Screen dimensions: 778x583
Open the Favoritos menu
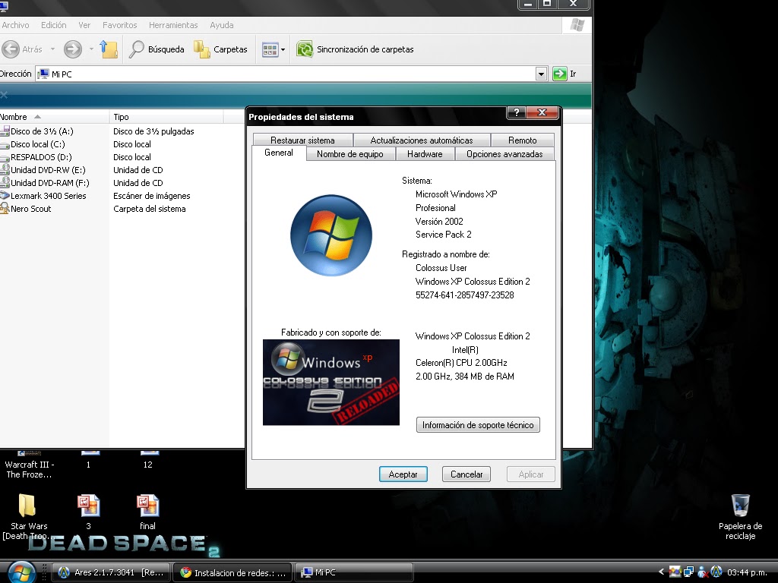pos(119,25)
